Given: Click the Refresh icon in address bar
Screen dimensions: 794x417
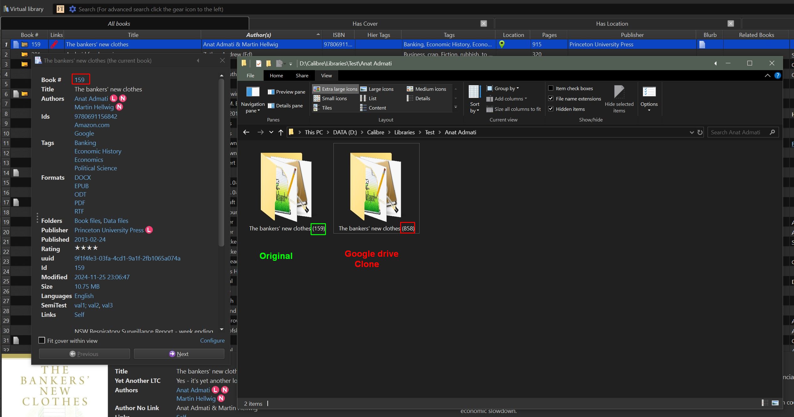Looking at the screenshot, I should click(x=700, y=132).
